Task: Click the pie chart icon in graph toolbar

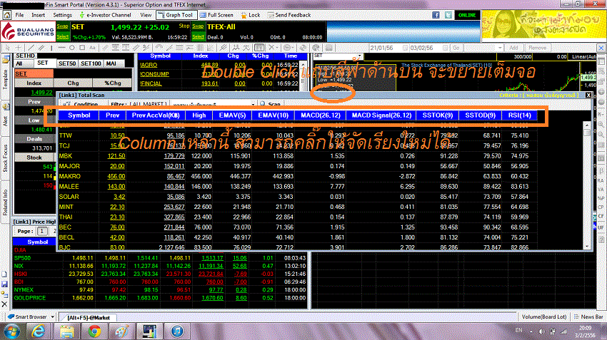Action: point(316,48)
